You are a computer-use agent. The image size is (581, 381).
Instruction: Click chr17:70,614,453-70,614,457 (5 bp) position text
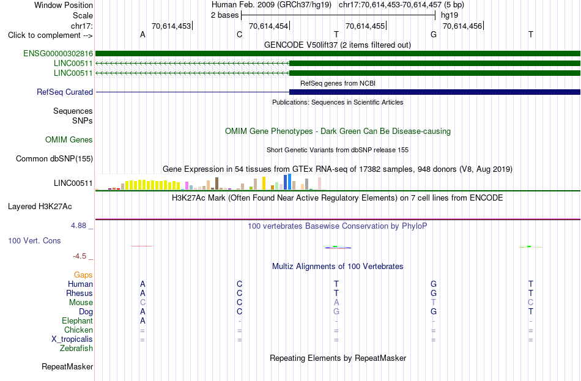pos(401,5)
